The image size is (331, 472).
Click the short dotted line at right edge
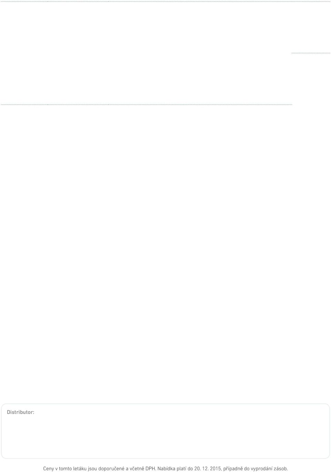pos(311,53)
